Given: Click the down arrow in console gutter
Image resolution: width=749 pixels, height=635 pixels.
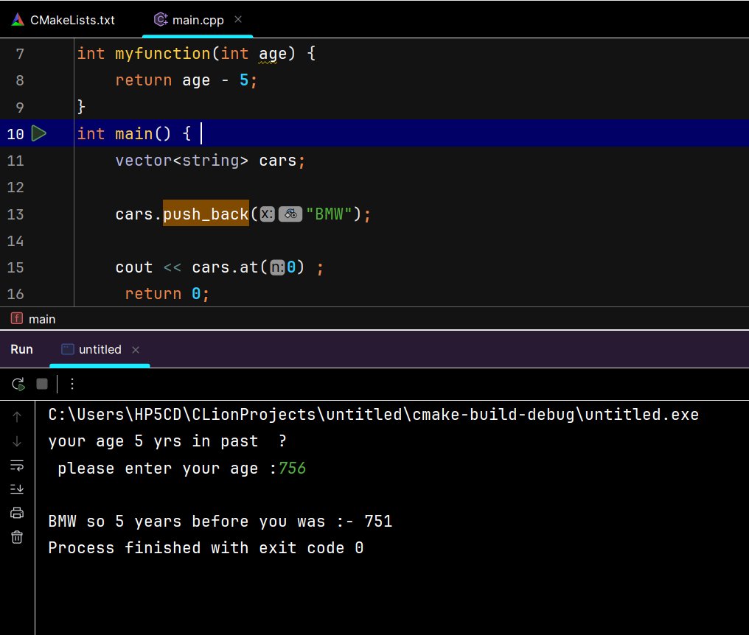Looking at the screenshot, I should (16, 441).
